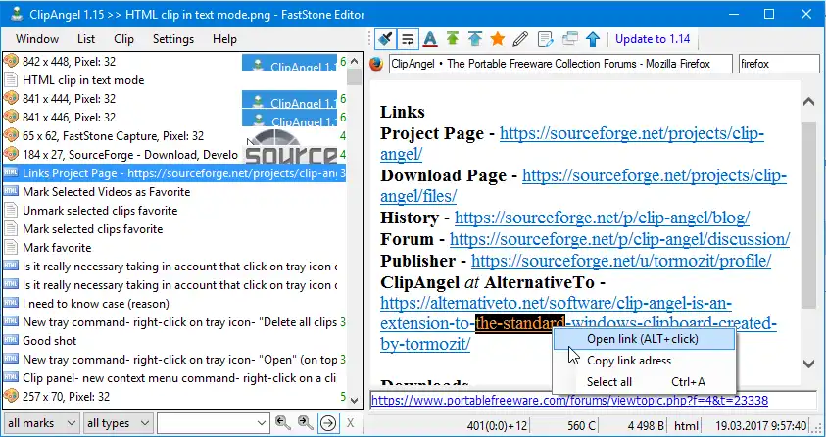Select clip '65 x 62, FastStone Capture'
Image resolution: width=826 pixels, height=437 pixels.
pos(174,136)
